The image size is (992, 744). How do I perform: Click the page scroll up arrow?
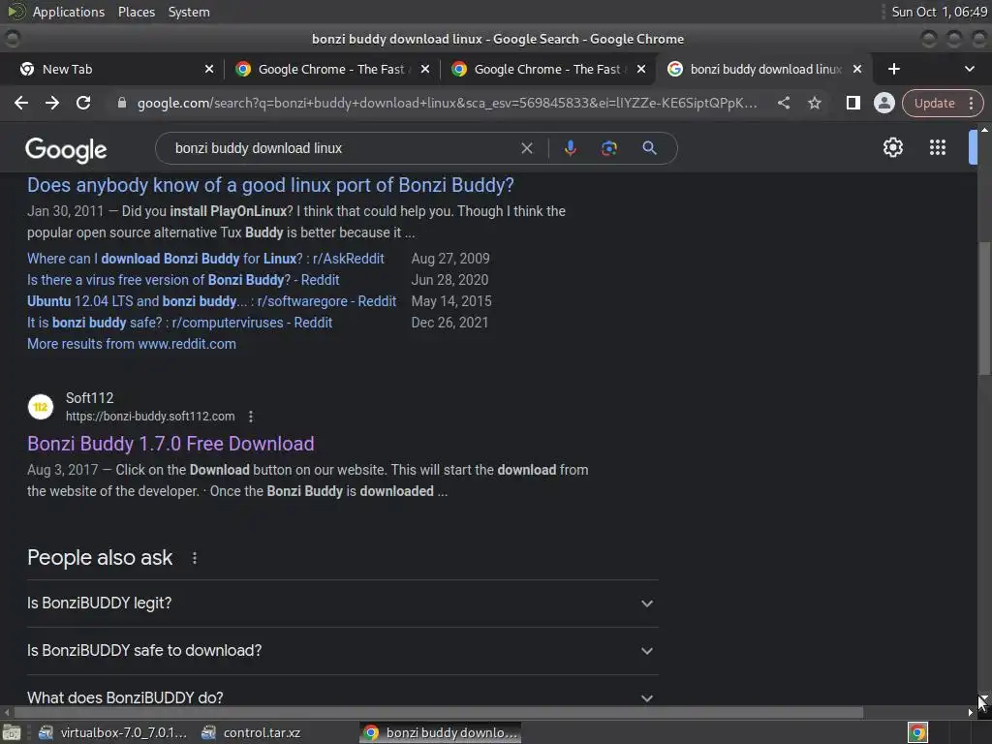(x=984, y=129)
